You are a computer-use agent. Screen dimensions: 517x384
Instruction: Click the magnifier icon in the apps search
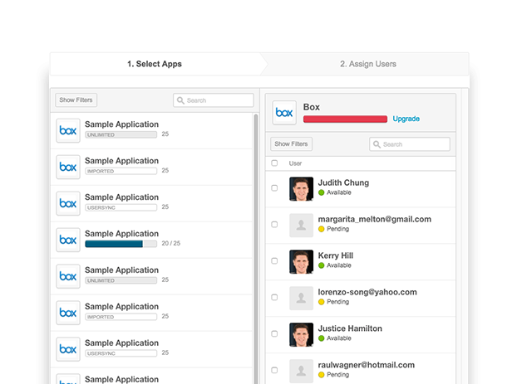(180, 100)
